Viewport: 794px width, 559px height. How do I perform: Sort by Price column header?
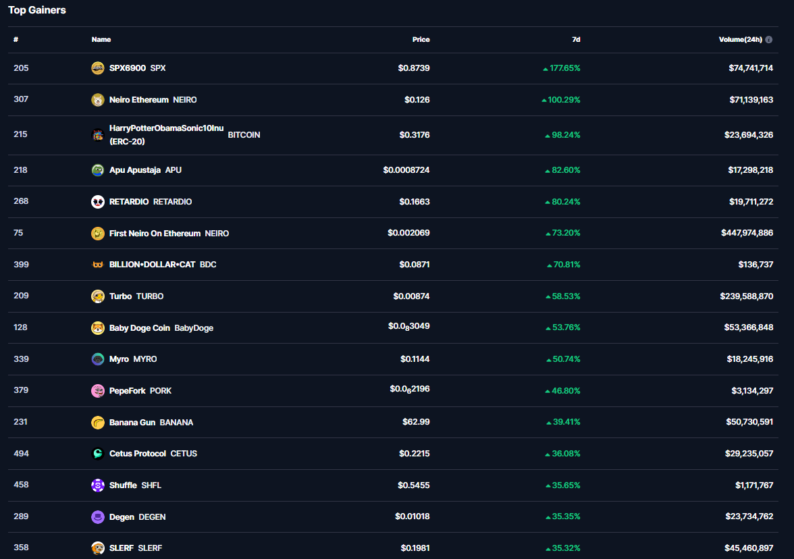(421, 40)
